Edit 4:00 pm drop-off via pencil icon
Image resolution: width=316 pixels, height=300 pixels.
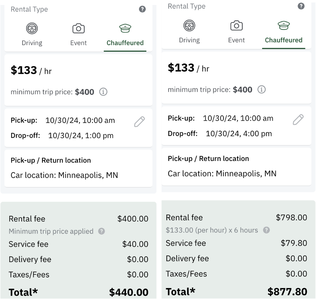tap(298, 119)
